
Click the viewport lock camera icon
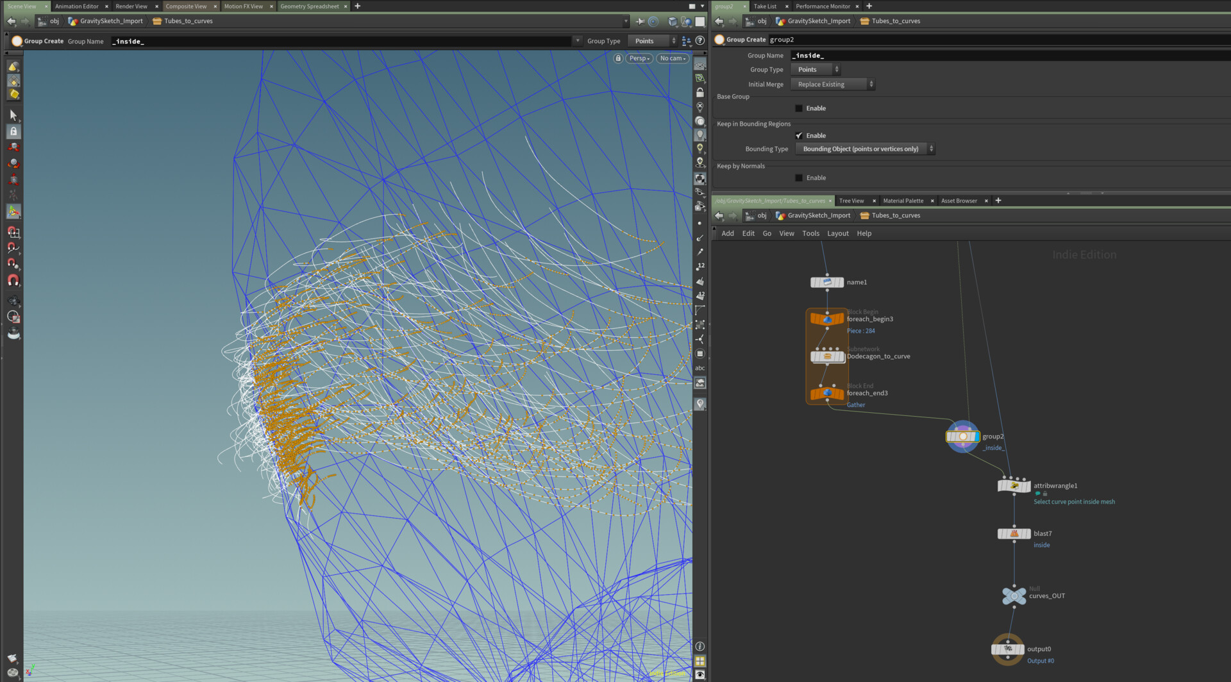click(618, 58)
